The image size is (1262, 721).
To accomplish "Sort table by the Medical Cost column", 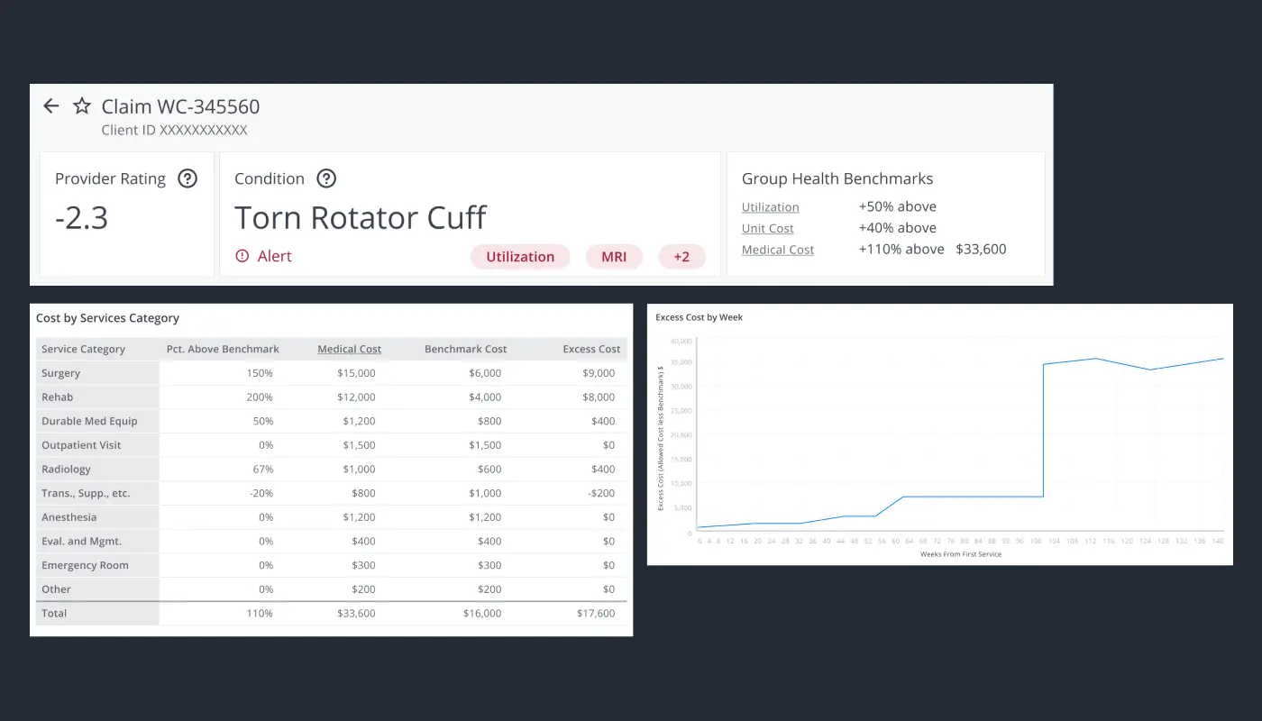I will click(x=349, y=349).
